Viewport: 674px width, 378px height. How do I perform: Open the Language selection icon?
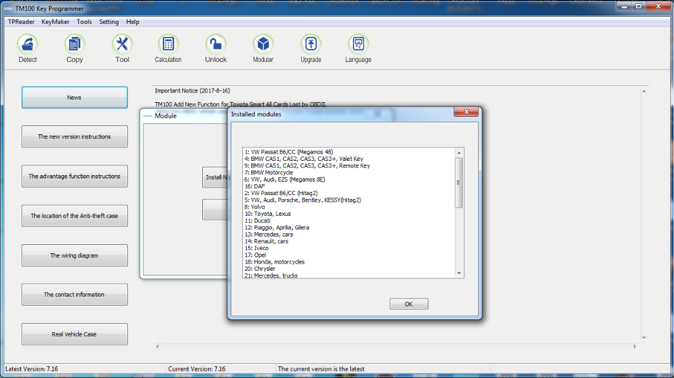click(x=358, y=48)
